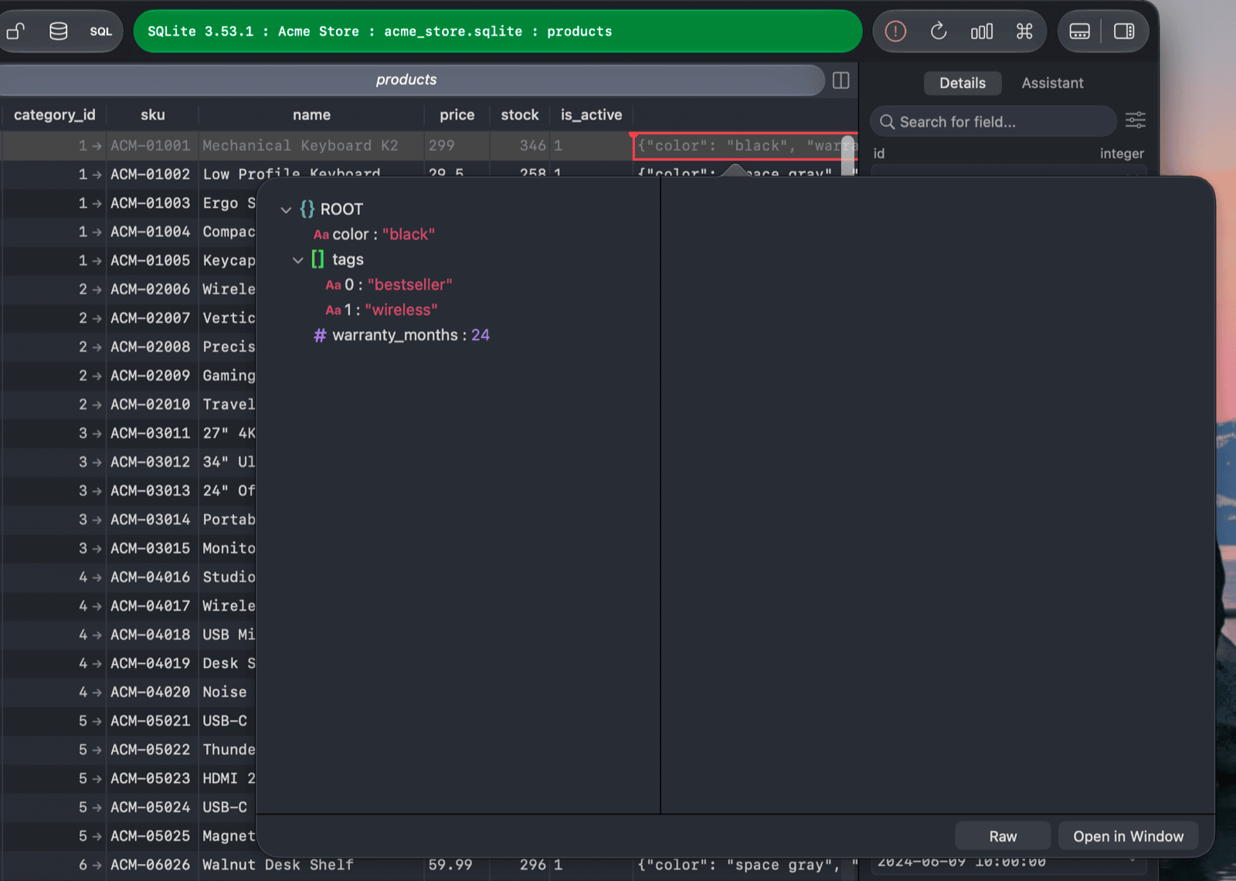The image size is (1236, 881).
Task: Select the ACM-04020 sku cell
Action: [x=151, y=693]
